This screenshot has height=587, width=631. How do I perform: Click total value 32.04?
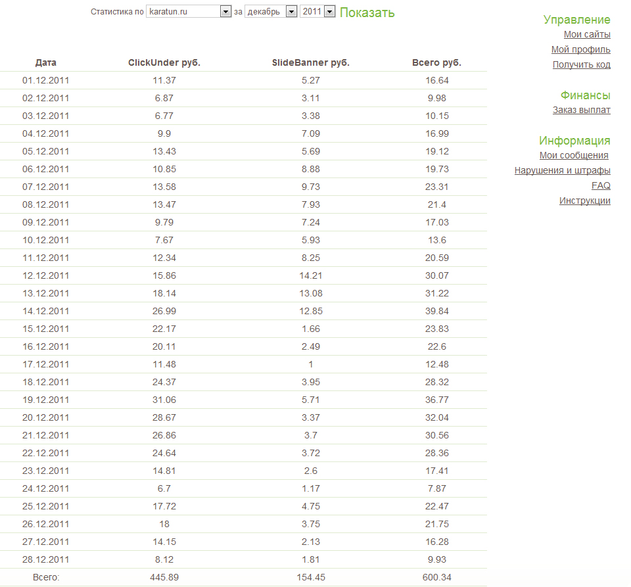point(437,417)
